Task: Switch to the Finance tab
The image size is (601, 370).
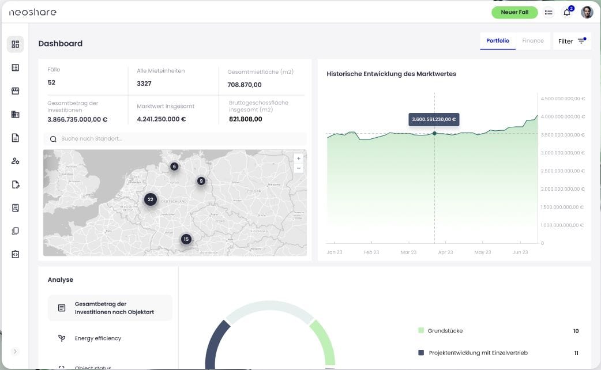Action: click(x=533, y=41)
